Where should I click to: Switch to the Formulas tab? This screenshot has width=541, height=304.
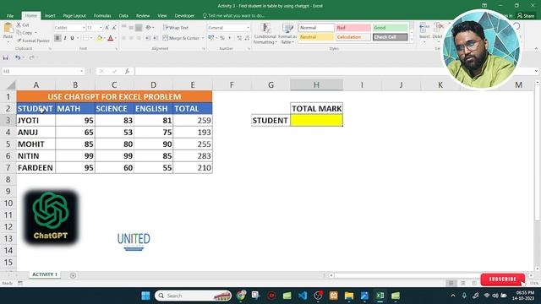click(x=102, y=16)
